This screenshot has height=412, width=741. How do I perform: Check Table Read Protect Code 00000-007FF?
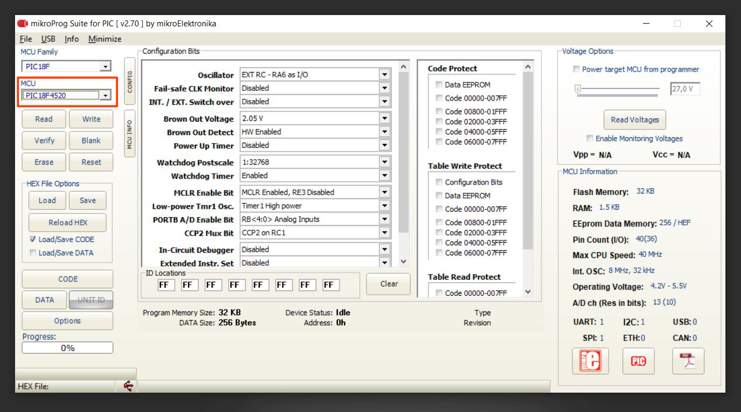tap(440, 293)
